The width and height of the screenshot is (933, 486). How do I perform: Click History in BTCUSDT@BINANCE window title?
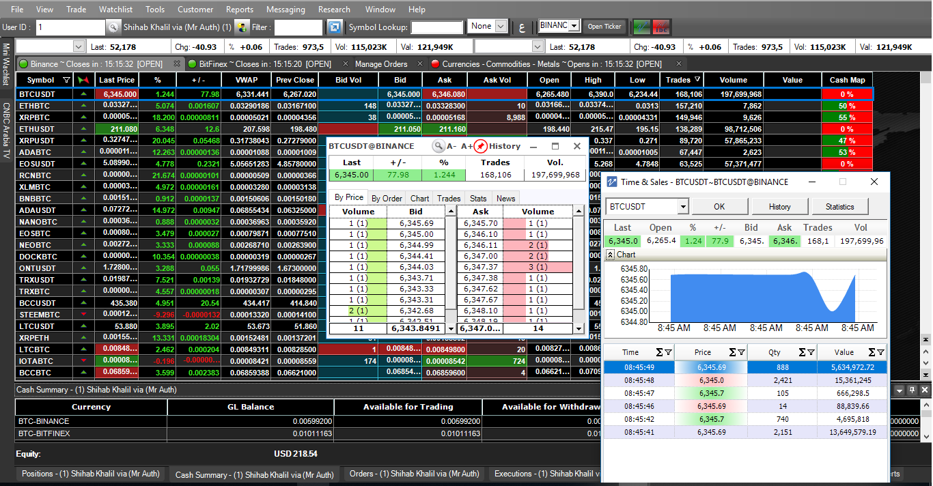tap(504, 146)
